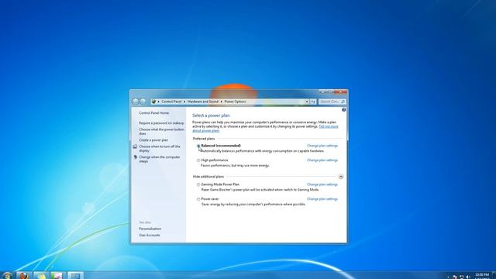Viewport: 496px width, 279px height.
Task: Expand arrow after Control Panel breadcrumb
Action: [x=184, y=102]
